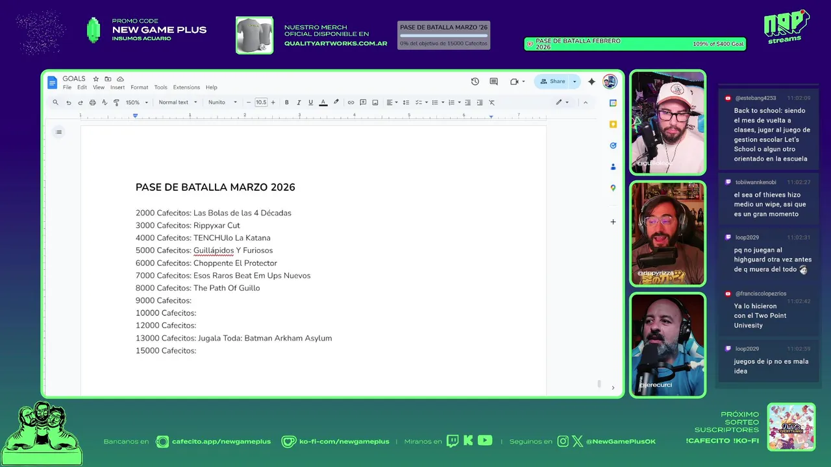
Task: Add a comment from toolbar
Action: 363,102
